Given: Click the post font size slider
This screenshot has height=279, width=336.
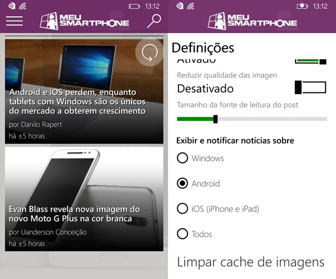Looking at the screenshot, I should coord(252,119).
